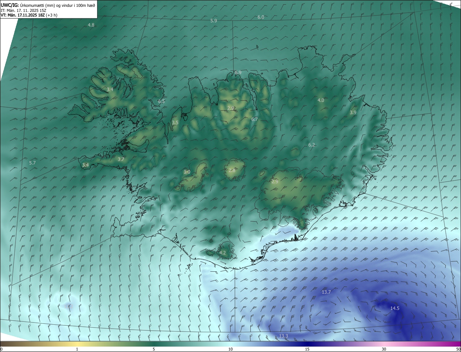This screenshot has width=461, height=352.
Task: Click the '5' tick on the color scale
Action: pos(154,349)
